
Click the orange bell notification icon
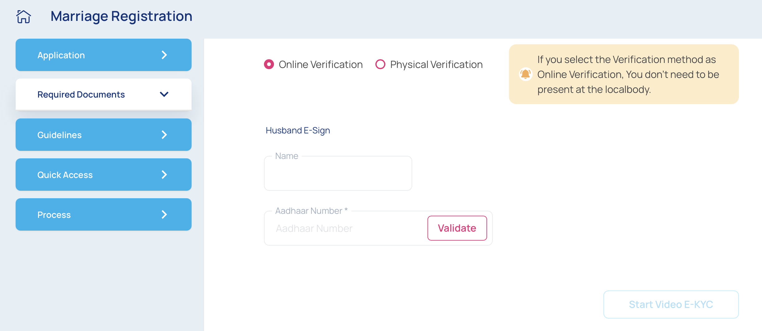tap(525, 74)
